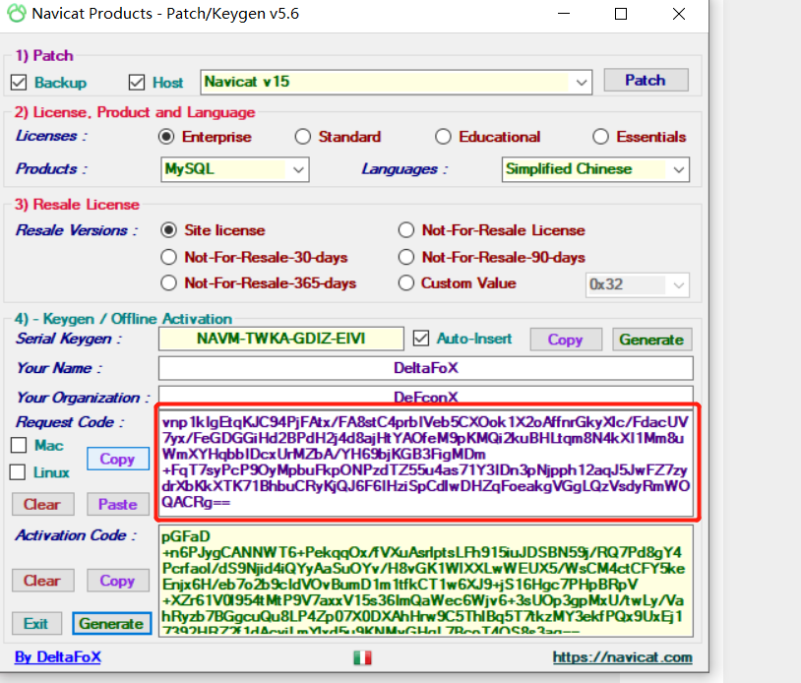Generate a new serial key
Screen dimensions: 801x683
(652, 340)
